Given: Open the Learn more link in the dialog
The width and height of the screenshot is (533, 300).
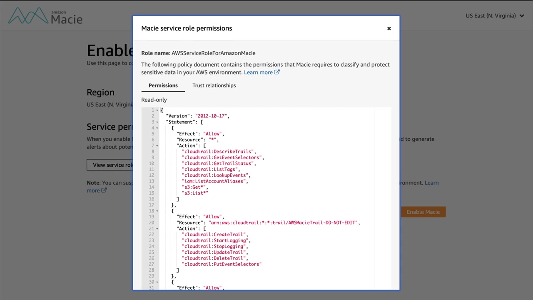Looking at the screenshot, I should [258, 72].
